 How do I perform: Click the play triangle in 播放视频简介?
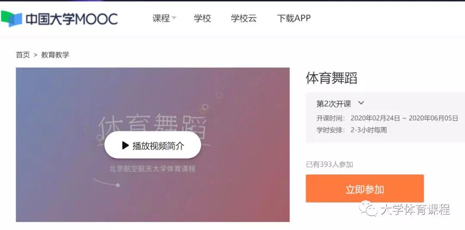pyautogui.click(x=125, y=145)
